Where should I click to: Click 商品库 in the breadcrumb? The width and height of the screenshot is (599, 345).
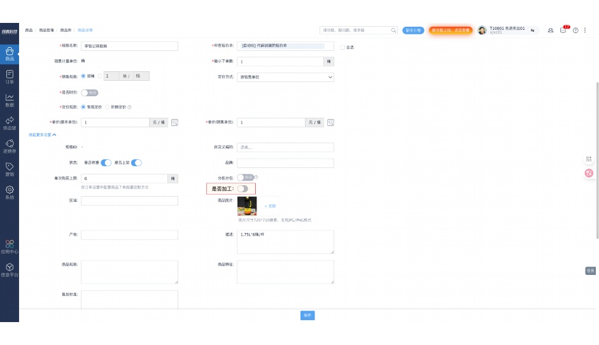coord(65,30)
